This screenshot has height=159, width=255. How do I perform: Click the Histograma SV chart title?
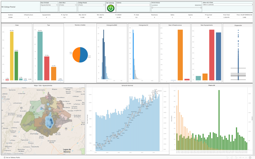point(143,25)
